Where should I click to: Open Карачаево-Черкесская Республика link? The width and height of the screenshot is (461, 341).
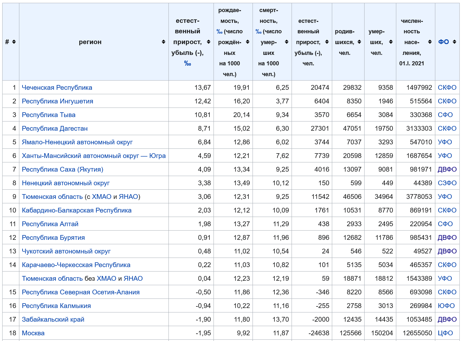(76, 265)
